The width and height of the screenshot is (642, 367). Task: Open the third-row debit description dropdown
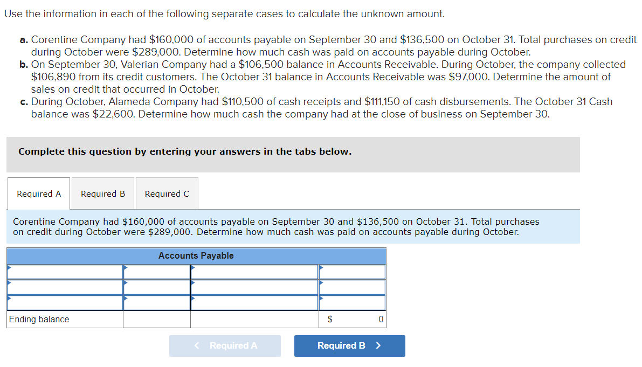coord(65,303)
